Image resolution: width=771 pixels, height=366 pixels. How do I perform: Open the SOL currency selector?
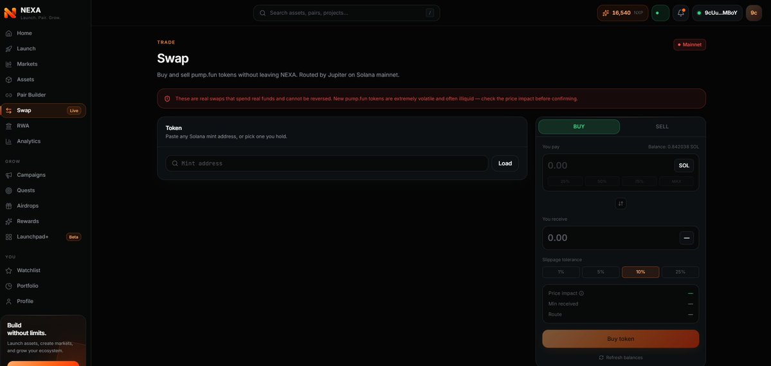click(x=684, y=166)
